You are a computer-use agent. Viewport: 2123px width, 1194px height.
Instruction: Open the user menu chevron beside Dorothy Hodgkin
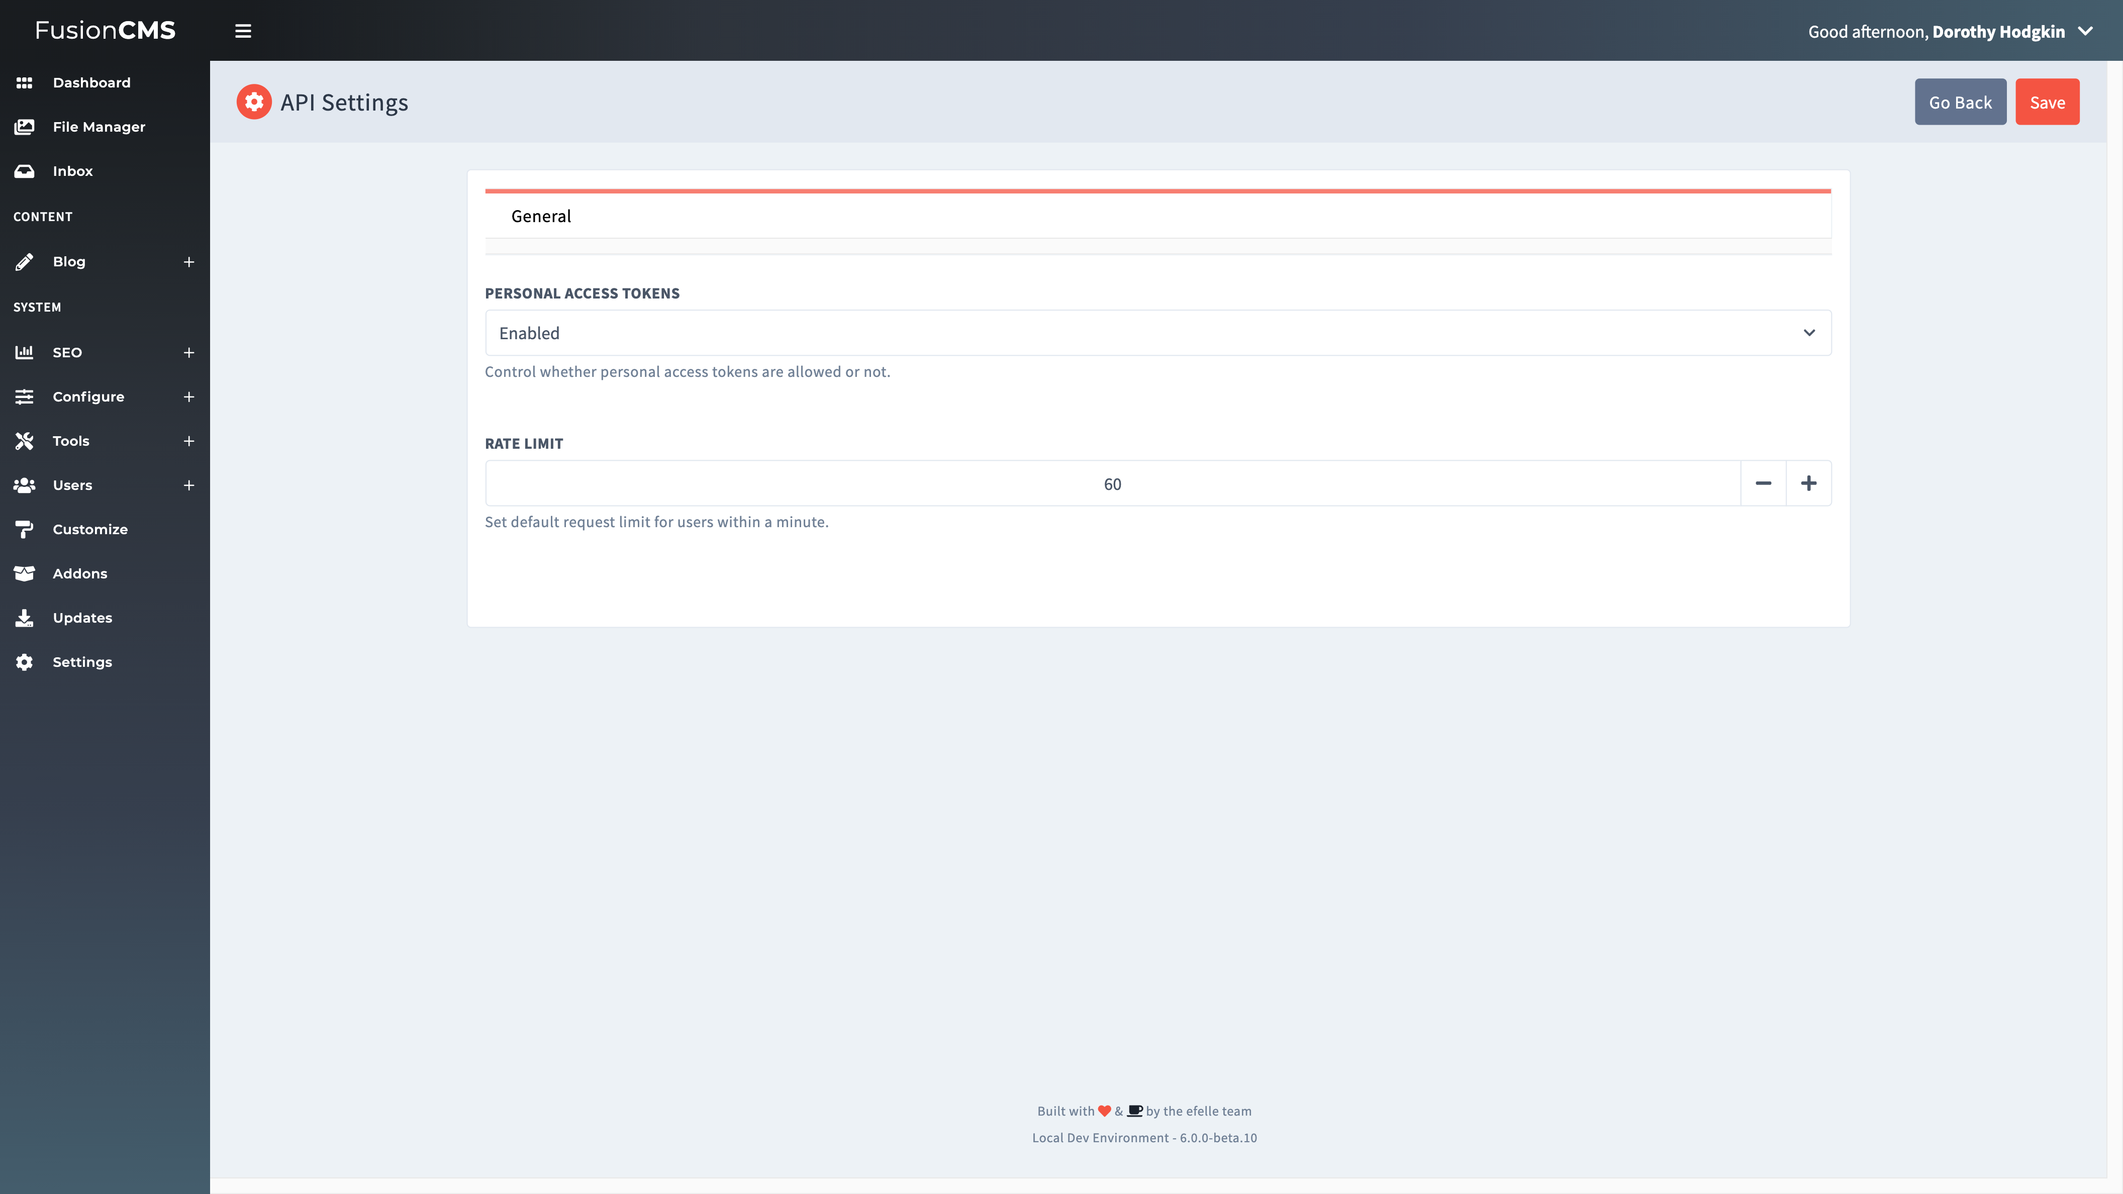(x=2085, y=31)
